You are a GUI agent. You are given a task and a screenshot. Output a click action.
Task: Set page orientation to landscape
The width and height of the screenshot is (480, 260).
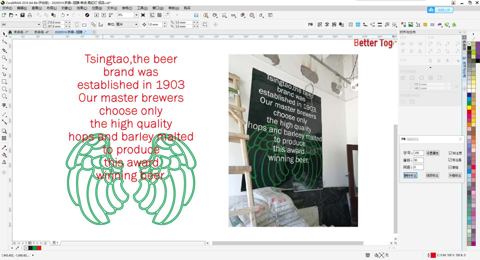pos(84,25)
